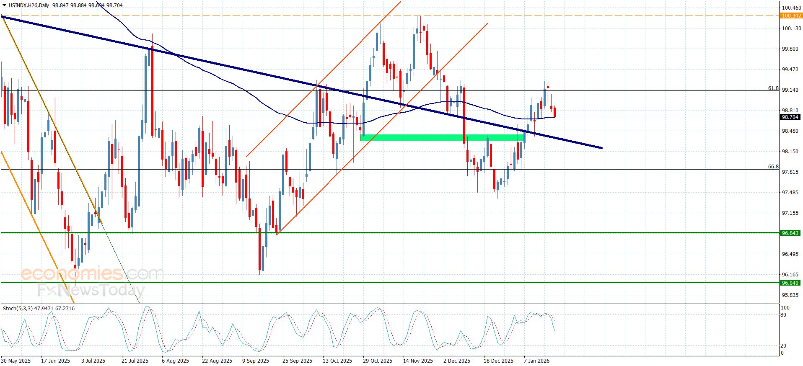Click the orange 100.342 price tag

tap(791, 16)
